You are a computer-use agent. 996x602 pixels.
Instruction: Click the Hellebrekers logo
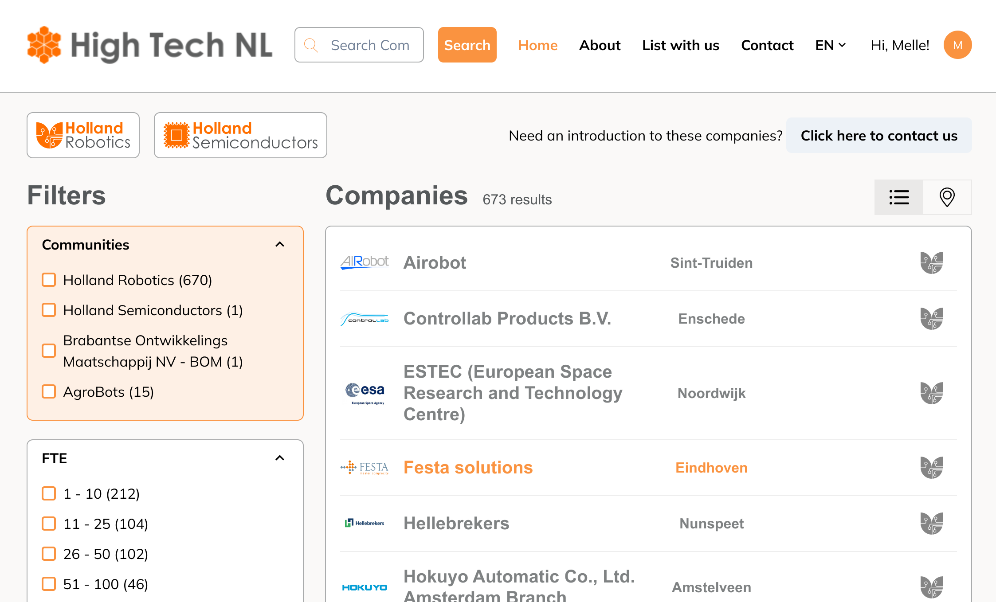coord(365,523)
